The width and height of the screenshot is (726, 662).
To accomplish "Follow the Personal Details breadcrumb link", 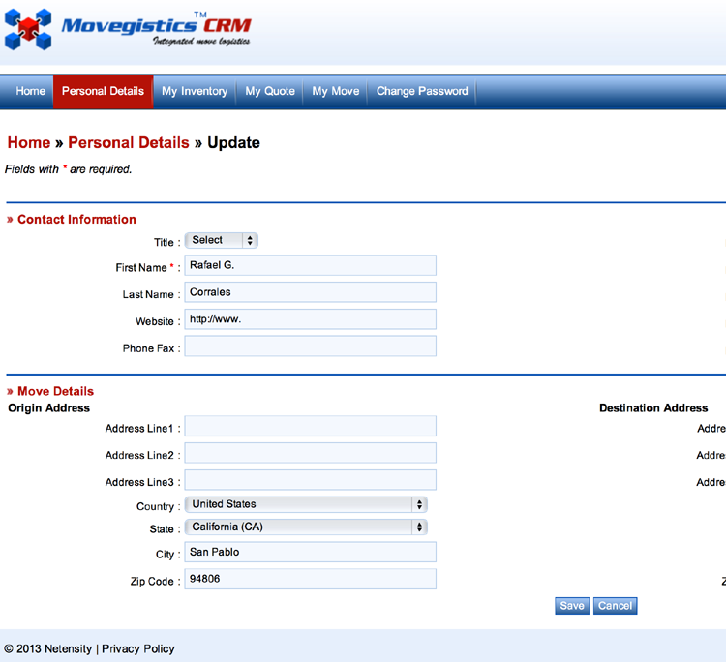I will pyautogui.click(x=129, y=142).
